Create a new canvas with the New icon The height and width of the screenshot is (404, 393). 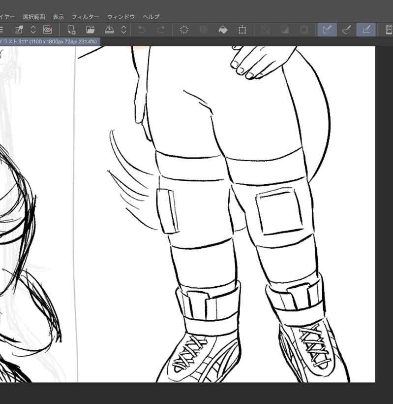coord(71,30)
